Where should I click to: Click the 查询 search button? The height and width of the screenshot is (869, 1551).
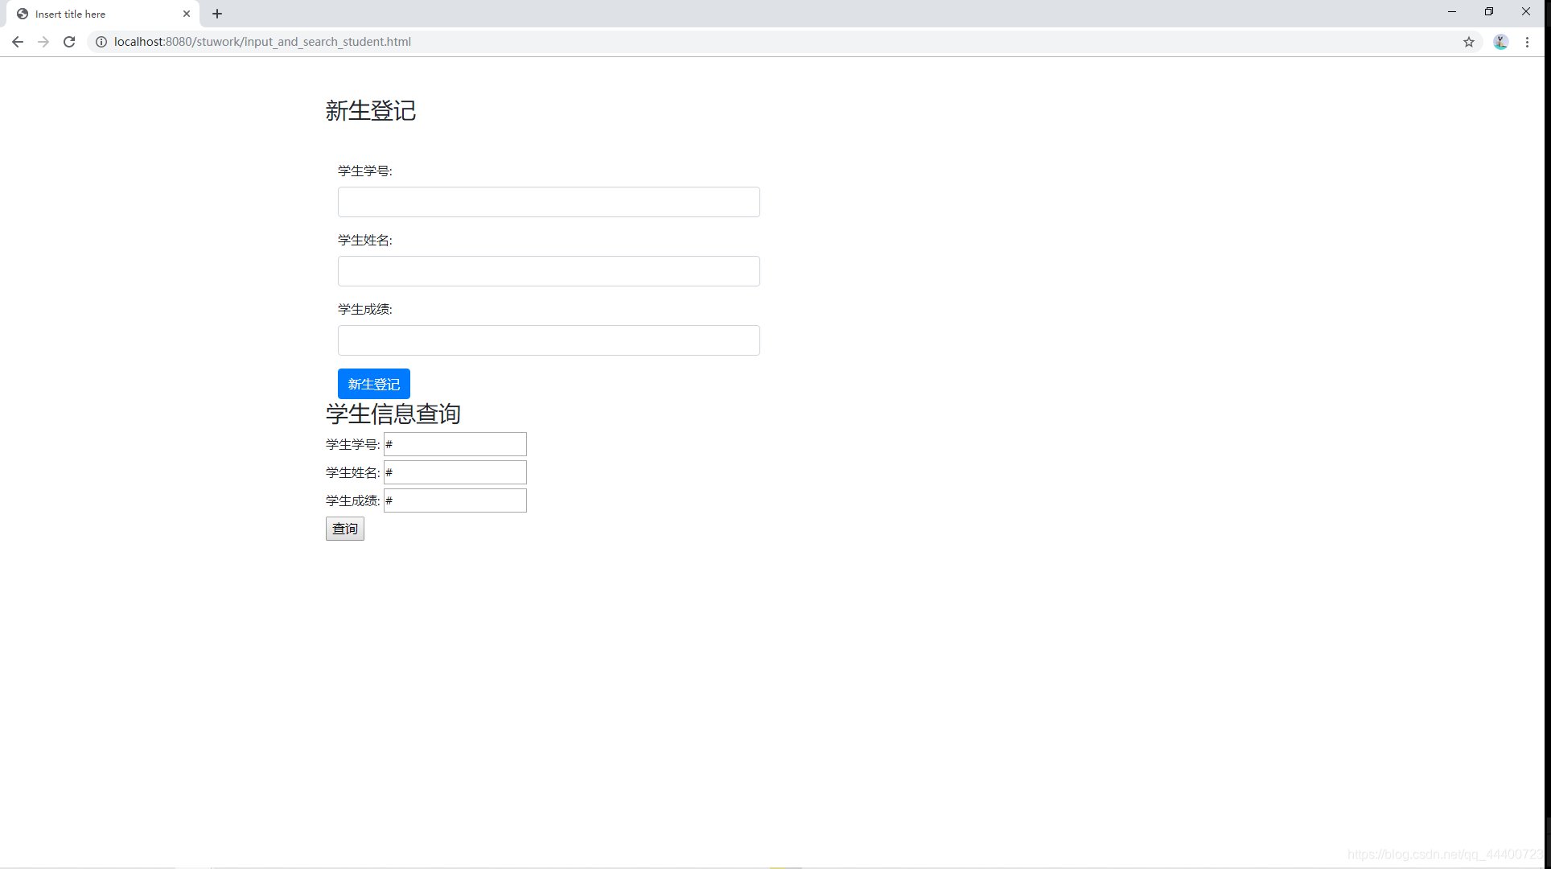(345, 528)
